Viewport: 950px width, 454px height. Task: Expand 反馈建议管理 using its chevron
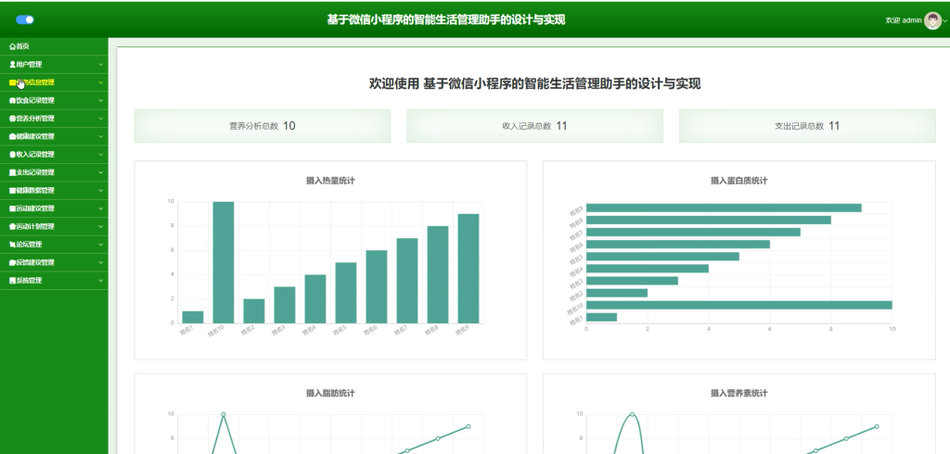coord(100,263)
